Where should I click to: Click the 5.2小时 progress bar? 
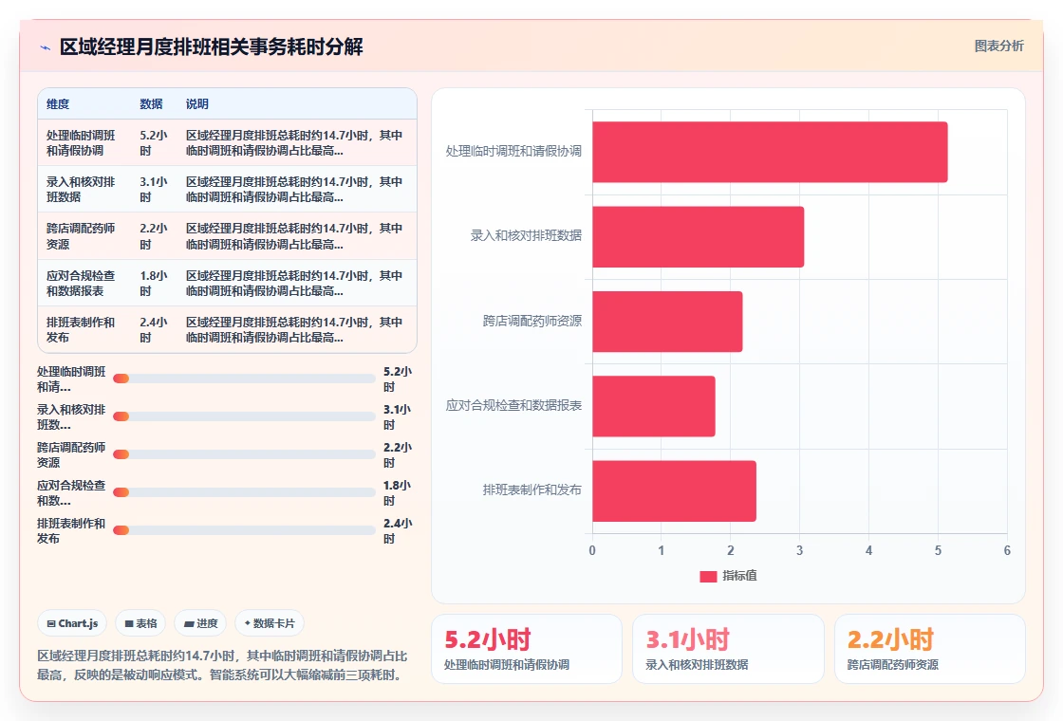pos(244,379)
